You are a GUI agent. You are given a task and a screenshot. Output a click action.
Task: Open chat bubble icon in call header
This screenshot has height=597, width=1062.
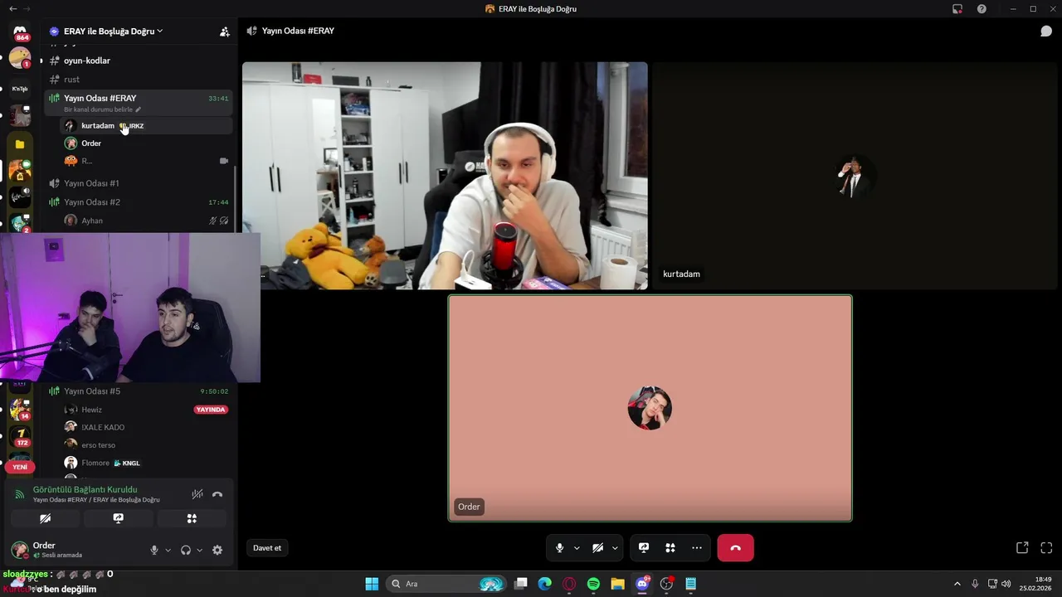point(1046,32)
